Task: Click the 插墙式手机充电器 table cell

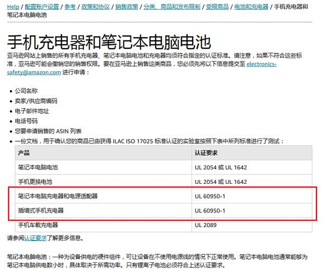Action: (x=103, y=211)
